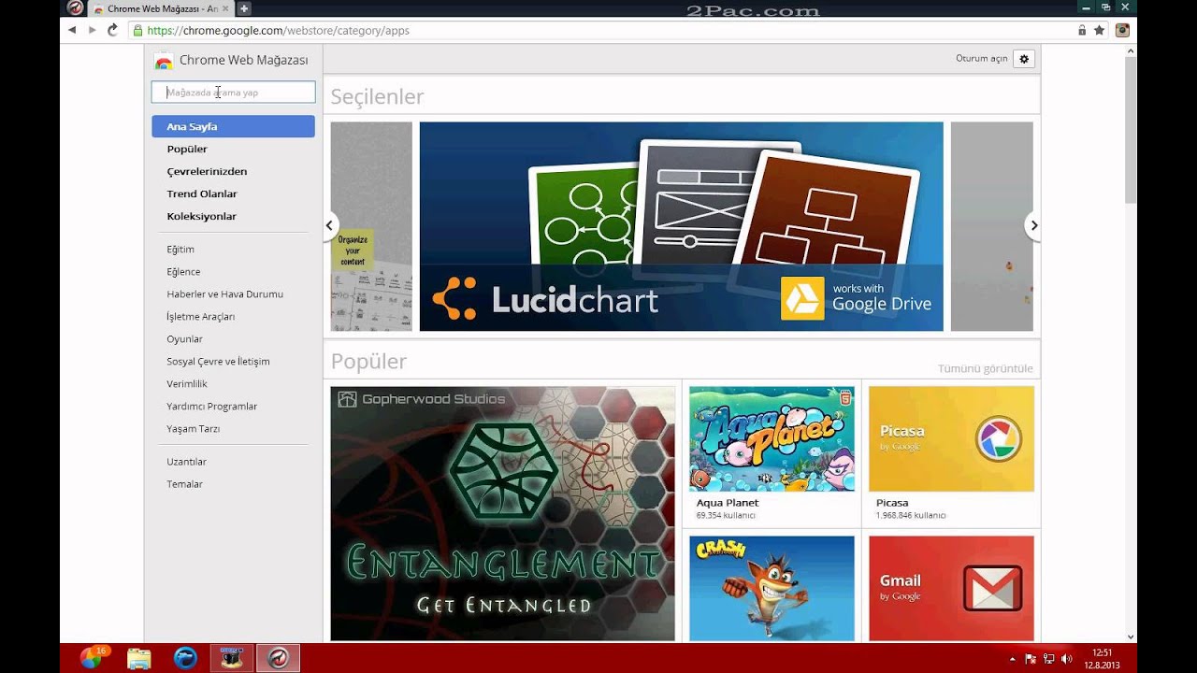Click the page vertical scrollbar
This screenshot has height=673, width=1197.
(1131, 130)
